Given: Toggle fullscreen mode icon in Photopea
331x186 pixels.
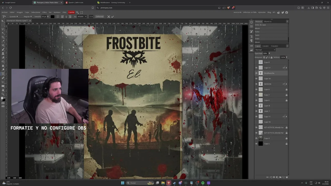Looking at the screenshot, I should pos(82,12).
